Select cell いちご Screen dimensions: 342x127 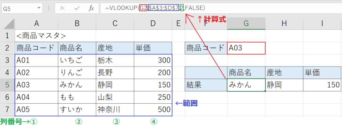[x=77, y=61]
